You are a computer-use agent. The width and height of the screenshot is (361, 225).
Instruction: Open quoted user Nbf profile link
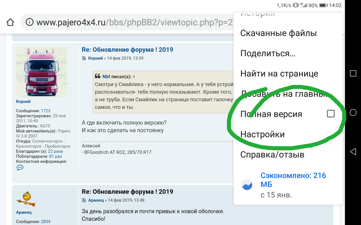click(106, 76)
